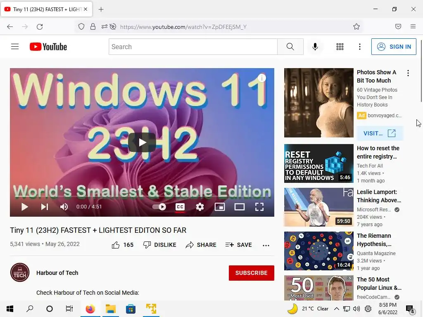Open Harbour of Tech channel avatar
The height and width of the screenshot is (317, 423).
click(20, 272)
